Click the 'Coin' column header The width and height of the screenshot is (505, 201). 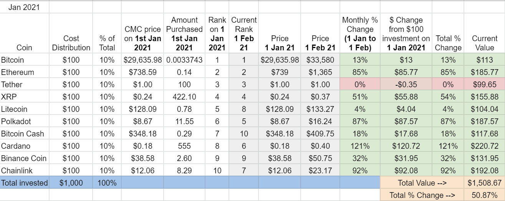tap(25, 33)
